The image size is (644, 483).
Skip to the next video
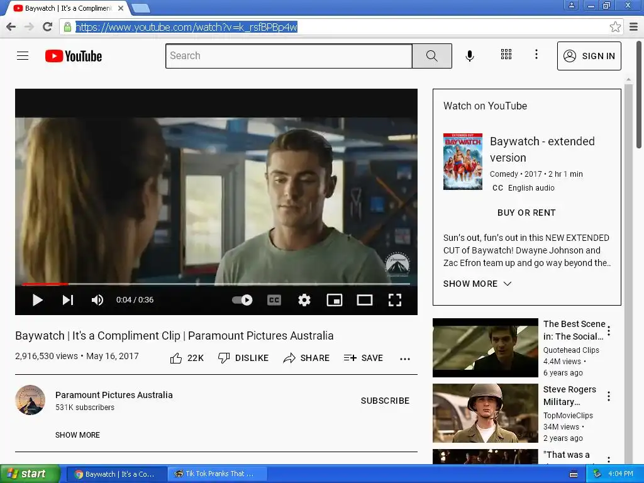coord(68,300)
